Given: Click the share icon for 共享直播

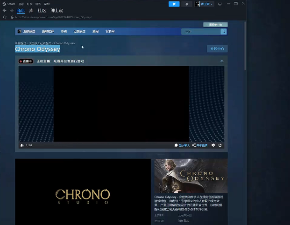Looking at the screenshot, I should (194, 145).
